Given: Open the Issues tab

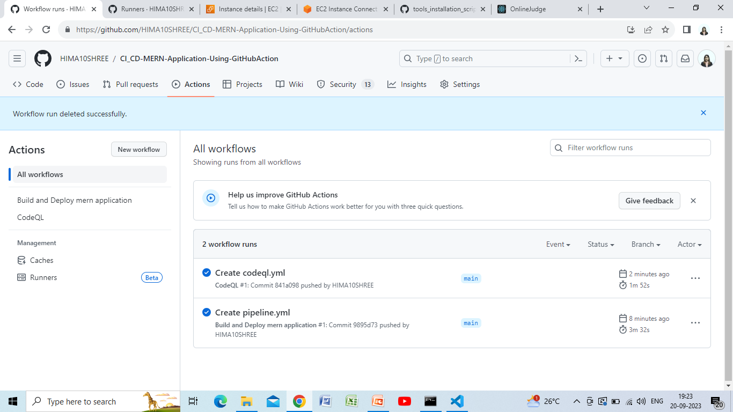Looking at the screenshot, I should (73, 84).
